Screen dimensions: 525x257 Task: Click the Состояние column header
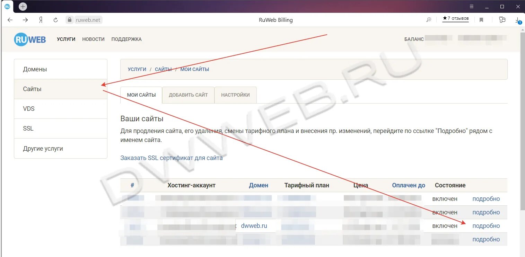coord(450,185)
